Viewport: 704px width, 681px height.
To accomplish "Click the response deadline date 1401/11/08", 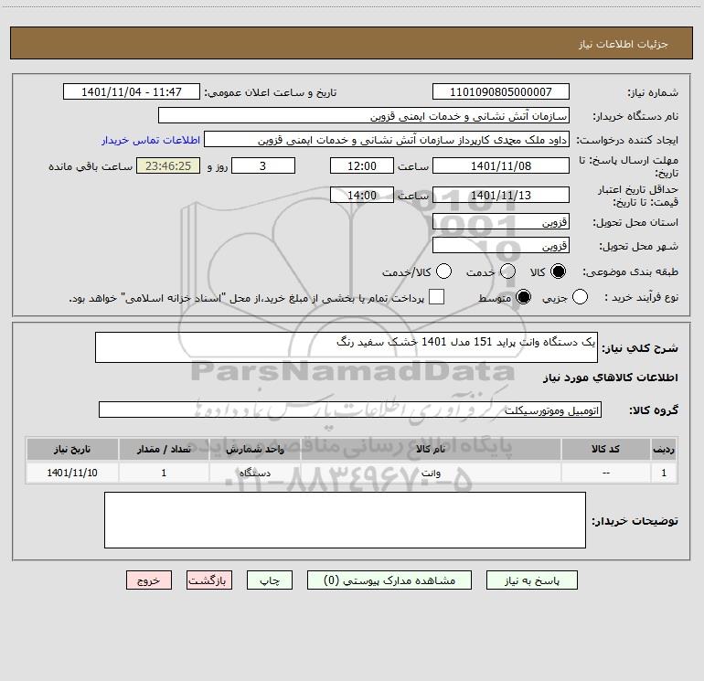I will click(x=501, y=165).
